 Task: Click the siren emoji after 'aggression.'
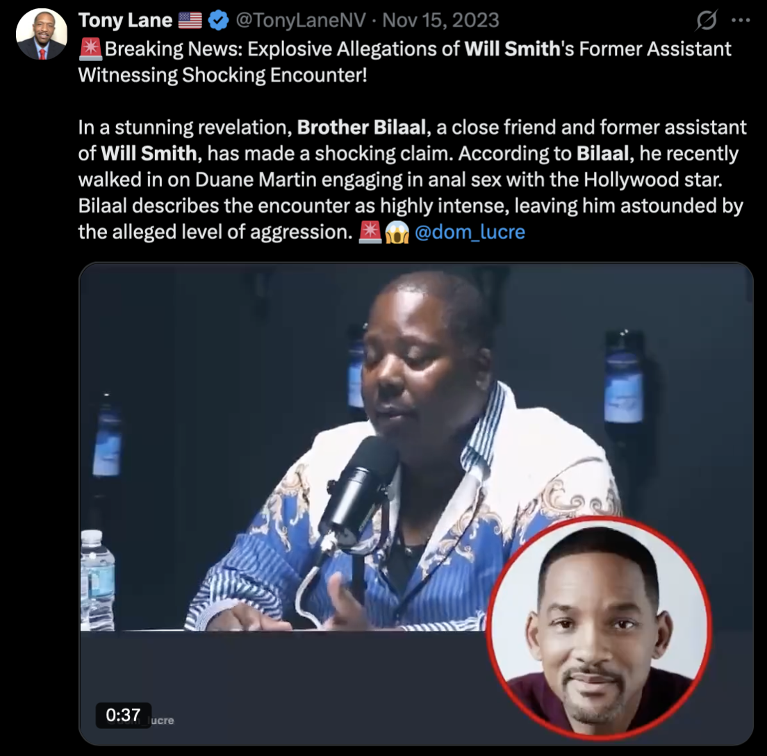click(370, 232)
